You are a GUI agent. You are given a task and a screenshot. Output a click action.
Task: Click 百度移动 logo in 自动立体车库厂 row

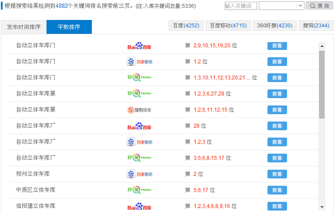point(140,142)
